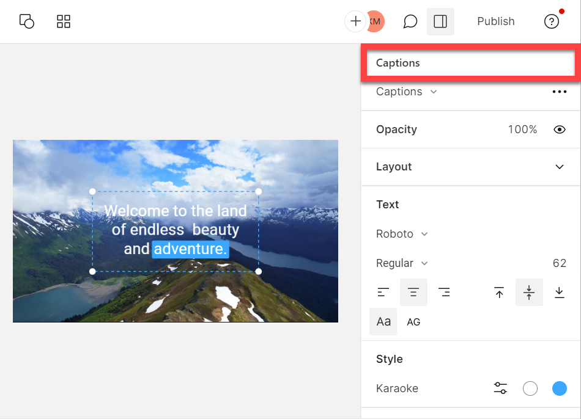Viewport: 581px width, 419px height.
Task: Click the white Karaoke color swatch
Action: click(530, 388)
